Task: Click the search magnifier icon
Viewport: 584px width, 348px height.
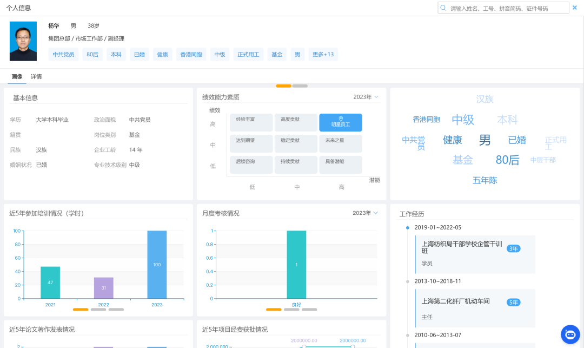Action: click(443, 8)
